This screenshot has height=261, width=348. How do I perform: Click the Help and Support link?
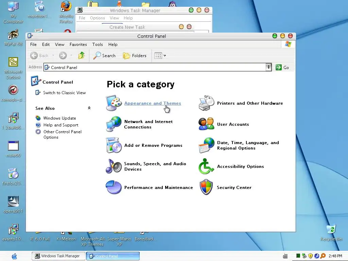click(61, 125)
